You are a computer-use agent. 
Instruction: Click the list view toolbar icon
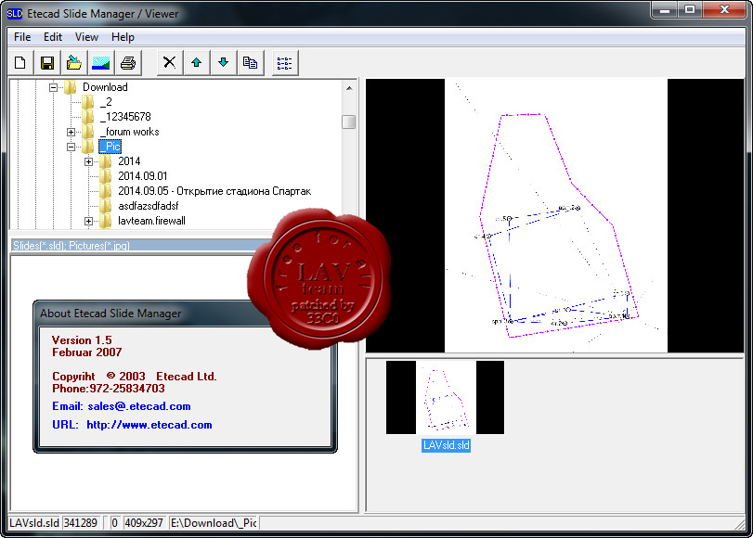285,63
